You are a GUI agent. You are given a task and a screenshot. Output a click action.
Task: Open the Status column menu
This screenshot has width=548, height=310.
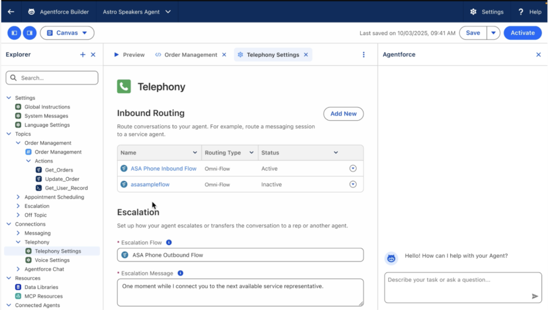coord(335,152)
